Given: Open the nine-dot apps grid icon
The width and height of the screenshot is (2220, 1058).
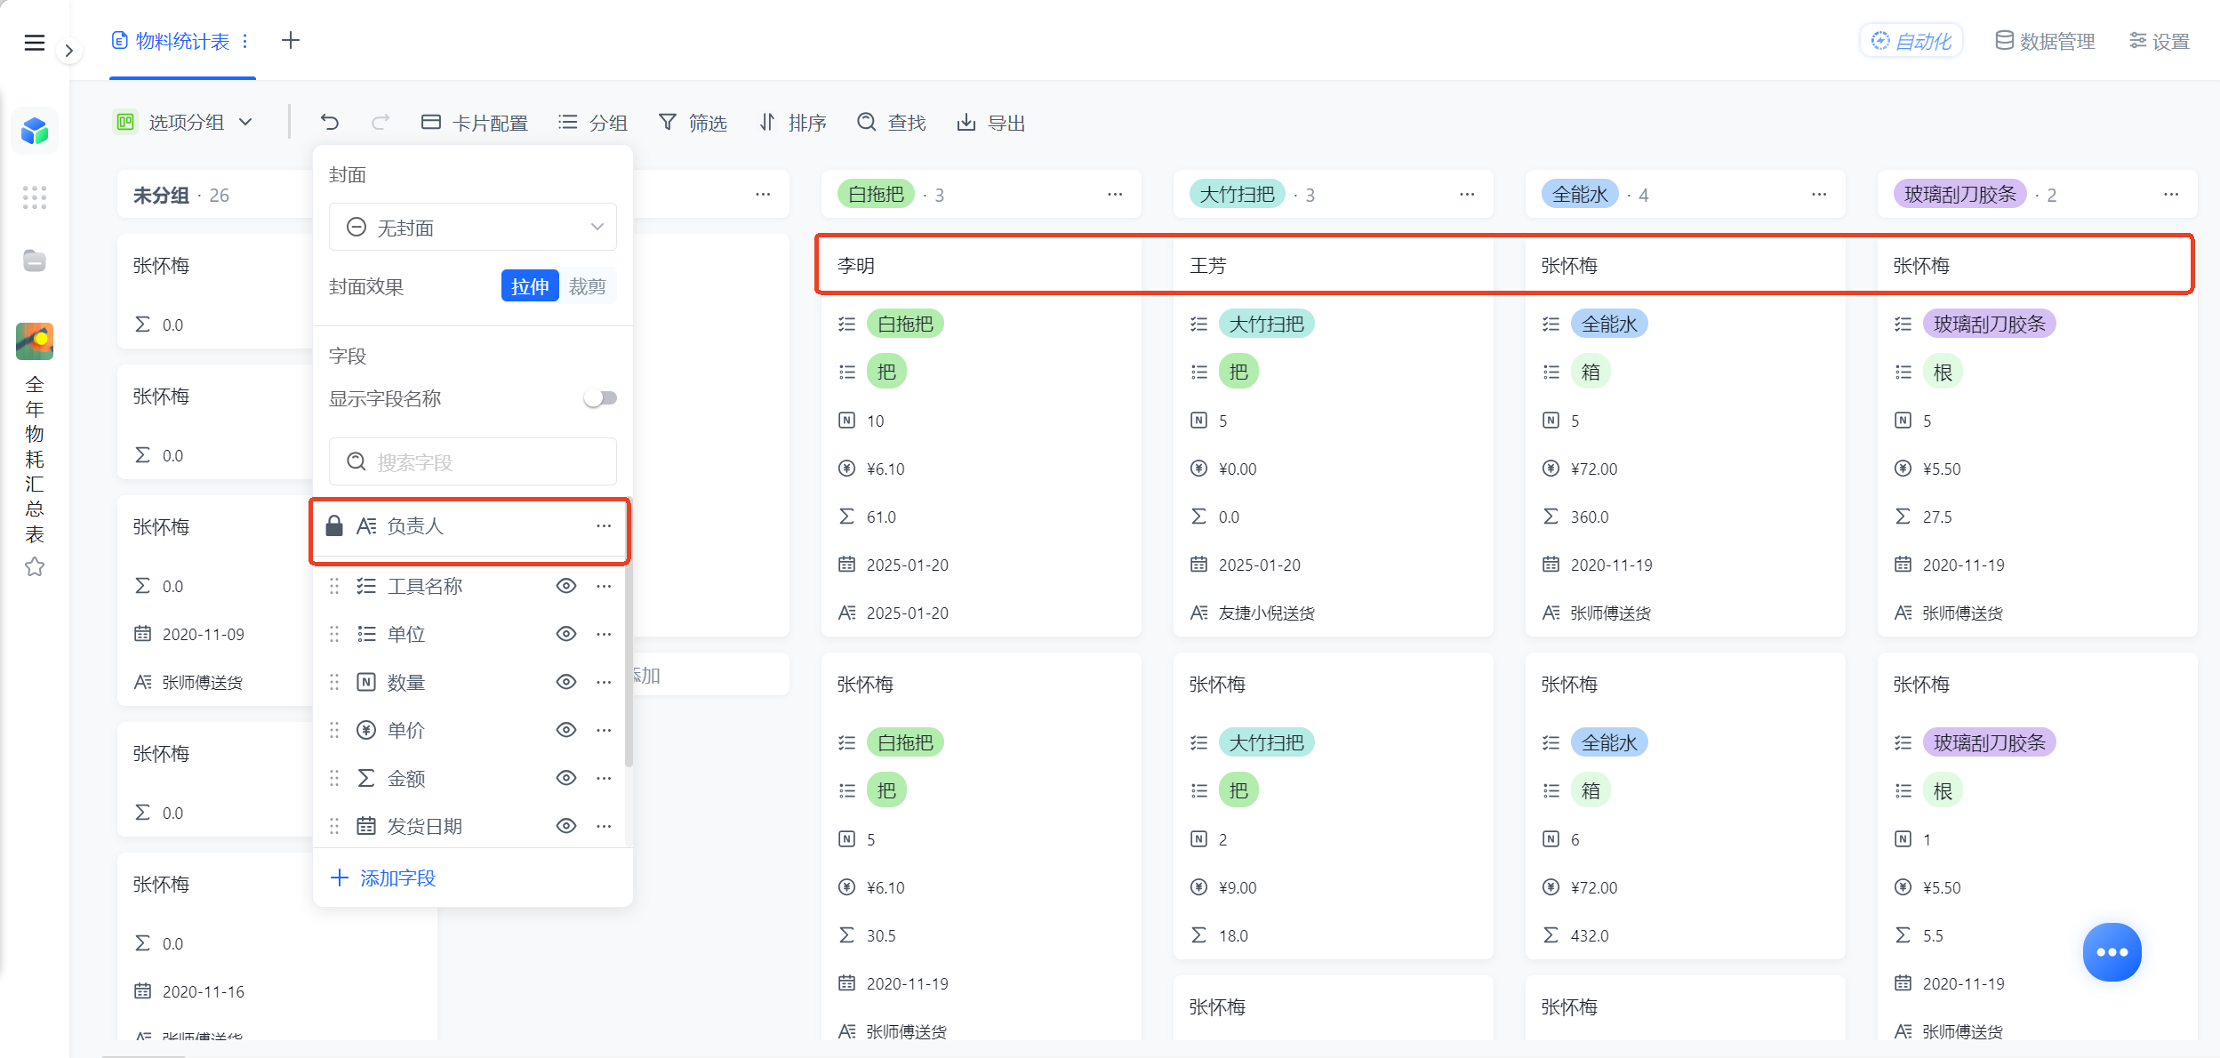Looking at the screenshot, I should coord(35,197).
